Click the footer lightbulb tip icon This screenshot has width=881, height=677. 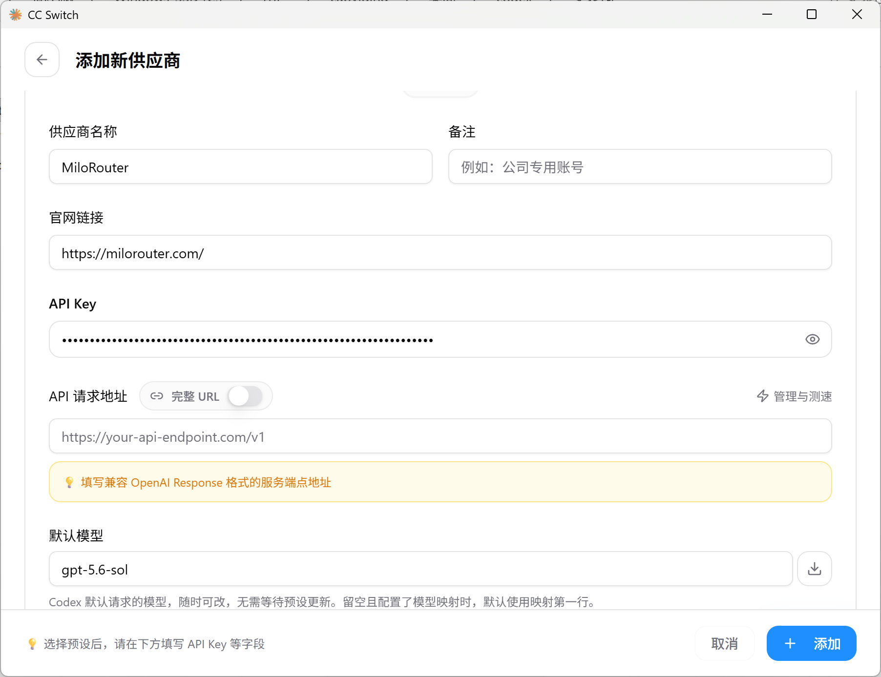32,644
